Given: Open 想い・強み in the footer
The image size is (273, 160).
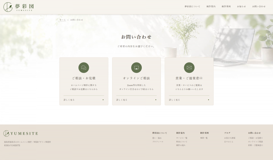Looking at the screenshot, I should 157,138.
